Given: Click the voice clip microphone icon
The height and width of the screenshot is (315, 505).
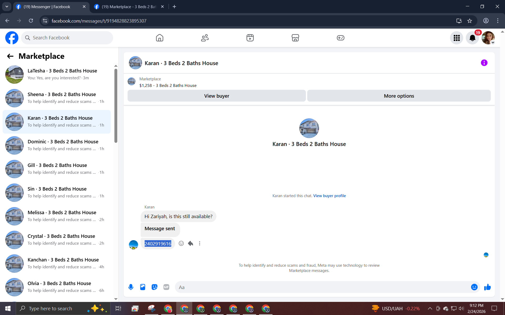Looking at the screenshot, I should [131, 287].
